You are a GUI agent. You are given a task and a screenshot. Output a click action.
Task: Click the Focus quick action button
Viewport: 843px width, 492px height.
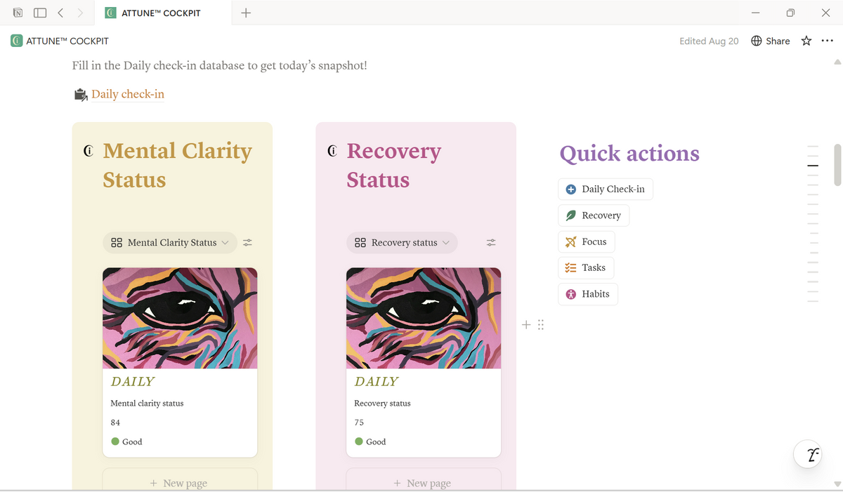coord(587,241)
